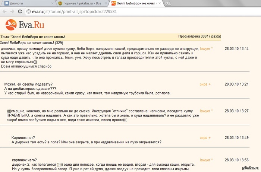Click timestamp 28.03.10 13:49
This screenshot has width=261, height=172.
click(x=236, y=138)
